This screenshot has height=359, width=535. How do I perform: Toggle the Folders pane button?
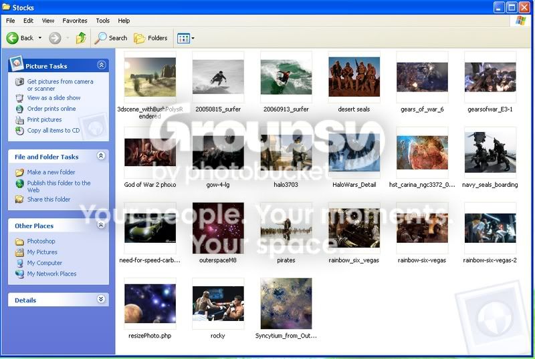(150, 38)
